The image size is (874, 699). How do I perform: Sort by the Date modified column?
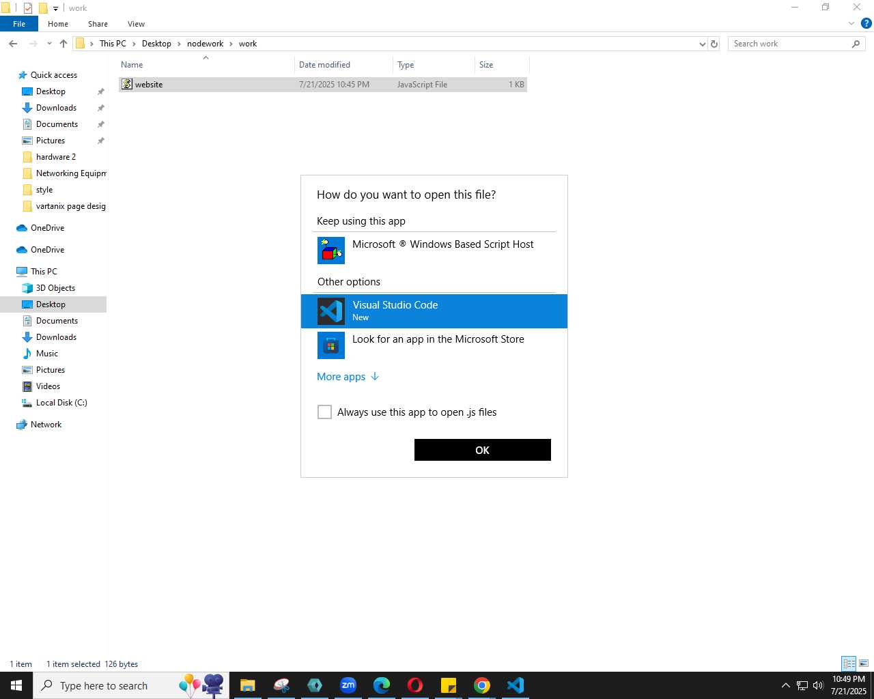pos(345,65)
